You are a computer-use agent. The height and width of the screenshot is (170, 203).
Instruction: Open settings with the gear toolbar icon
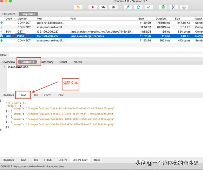point(184,7)
